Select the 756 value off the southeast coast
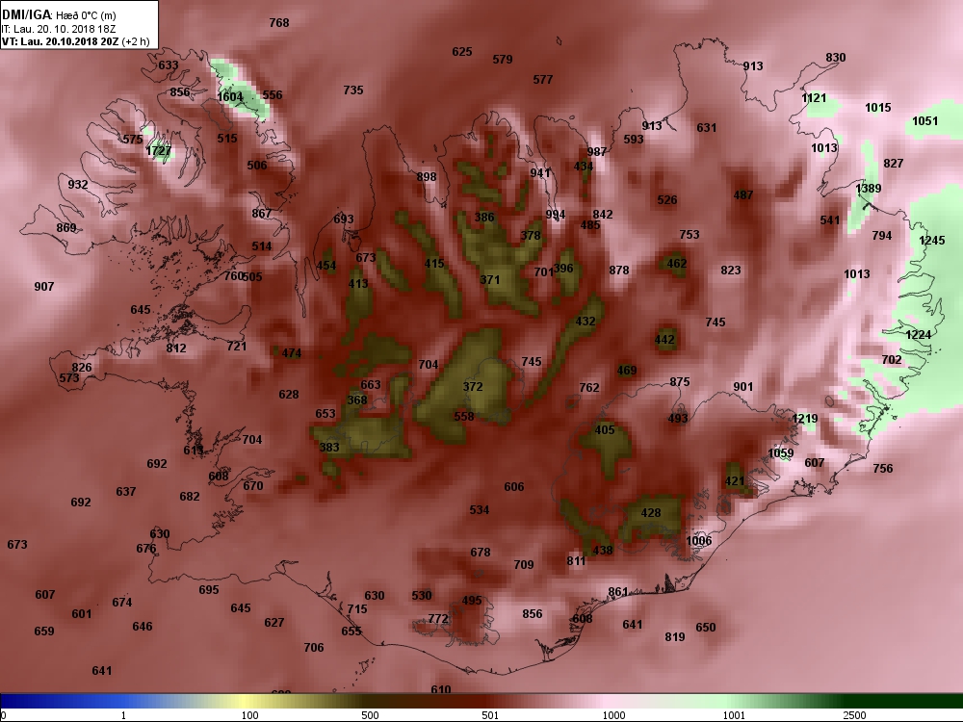The height and width of the screenshot is (722, 963). (883, 469)
